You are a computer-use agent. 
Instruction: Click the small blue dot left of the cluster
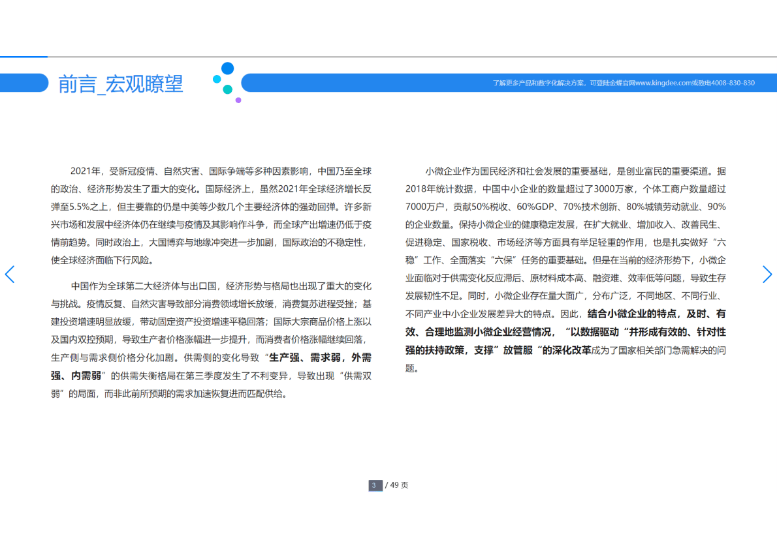[x=217, y=79]
